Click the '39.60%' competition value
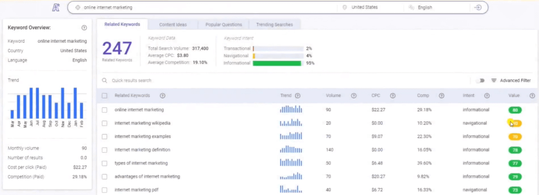Screen dimensions: 539x195 pos(424,163)
